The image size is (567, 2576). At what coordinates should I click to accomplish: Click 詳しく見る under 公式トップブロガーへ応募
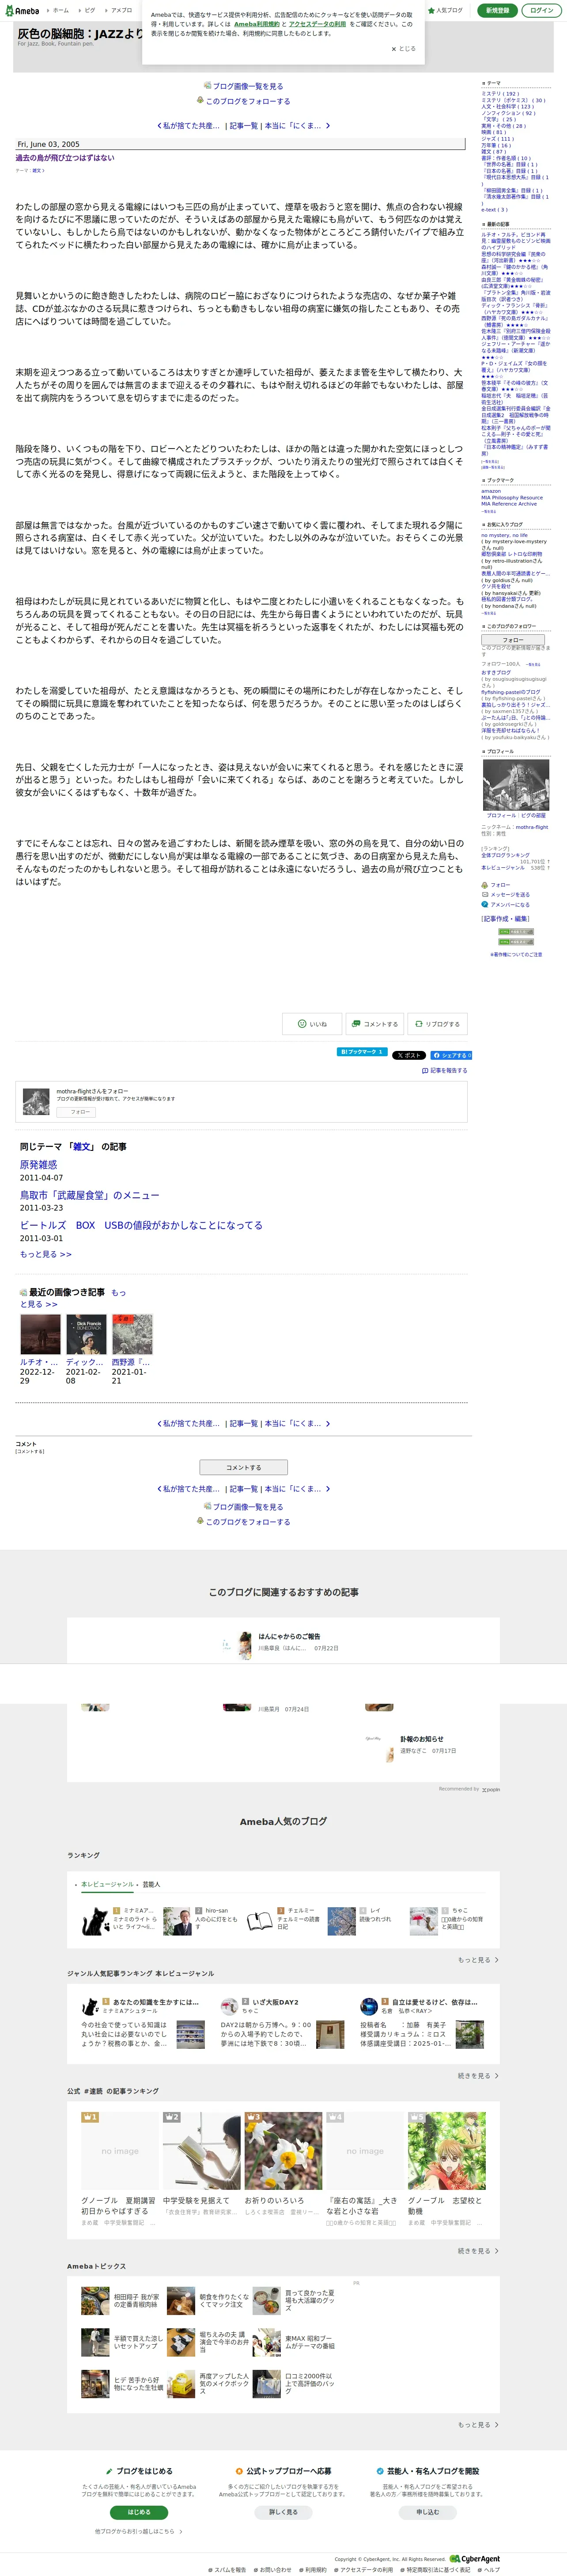[x=283, y=2512]
